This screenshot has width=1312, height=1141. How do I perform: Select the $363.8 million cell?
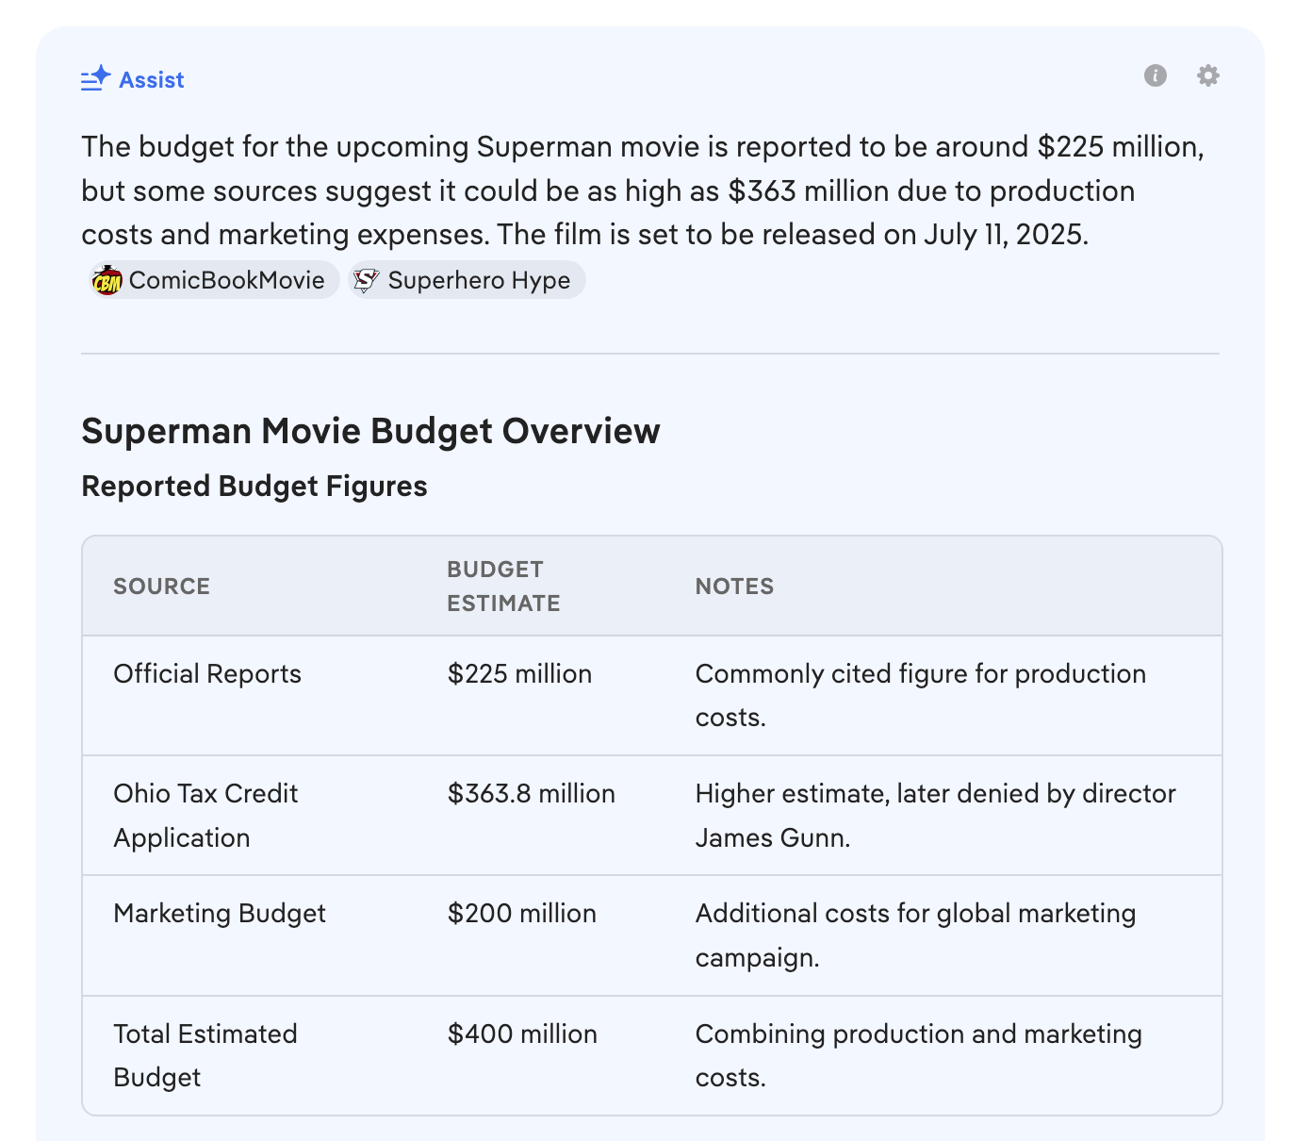[x=532, y=794]
